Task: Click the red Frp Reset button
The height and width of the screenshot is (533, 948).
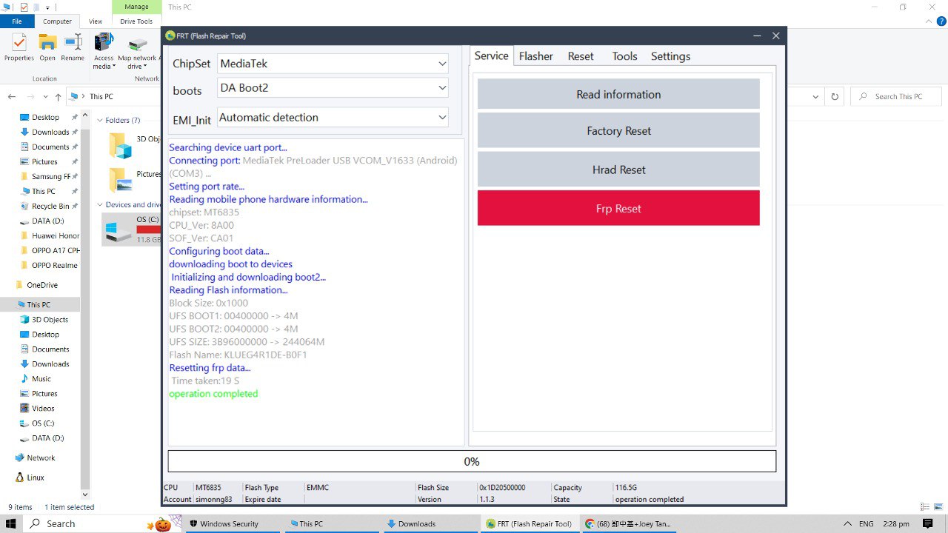Action: pos(618,208)
